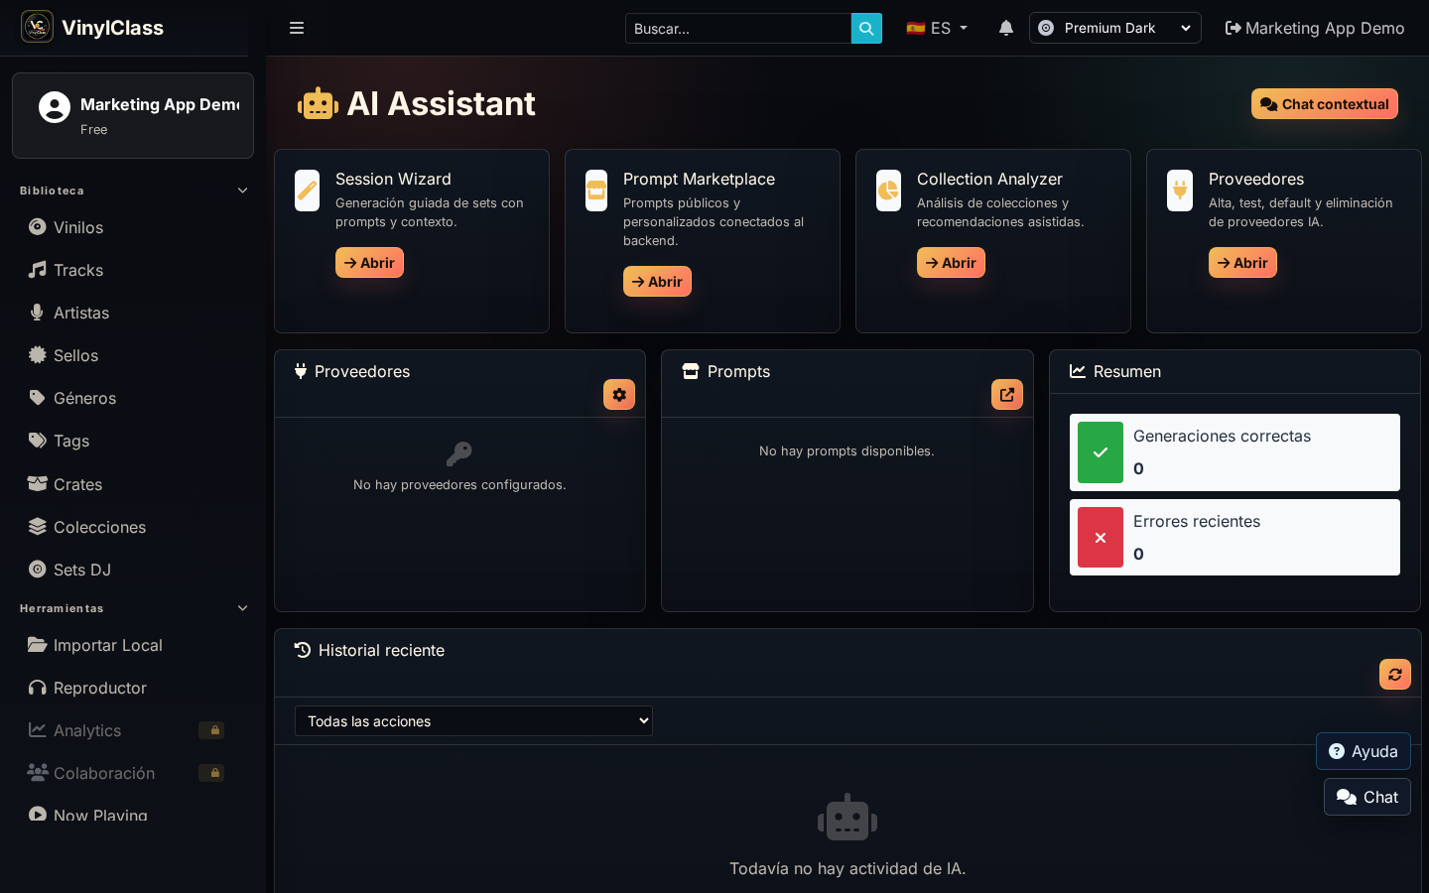Click the Chat contextual button

[x=1325, y=104]
